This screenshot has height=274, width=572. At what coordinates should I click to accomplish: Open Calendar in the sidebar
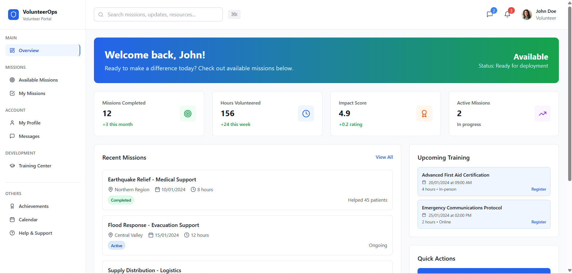click(x=43, y=219)
